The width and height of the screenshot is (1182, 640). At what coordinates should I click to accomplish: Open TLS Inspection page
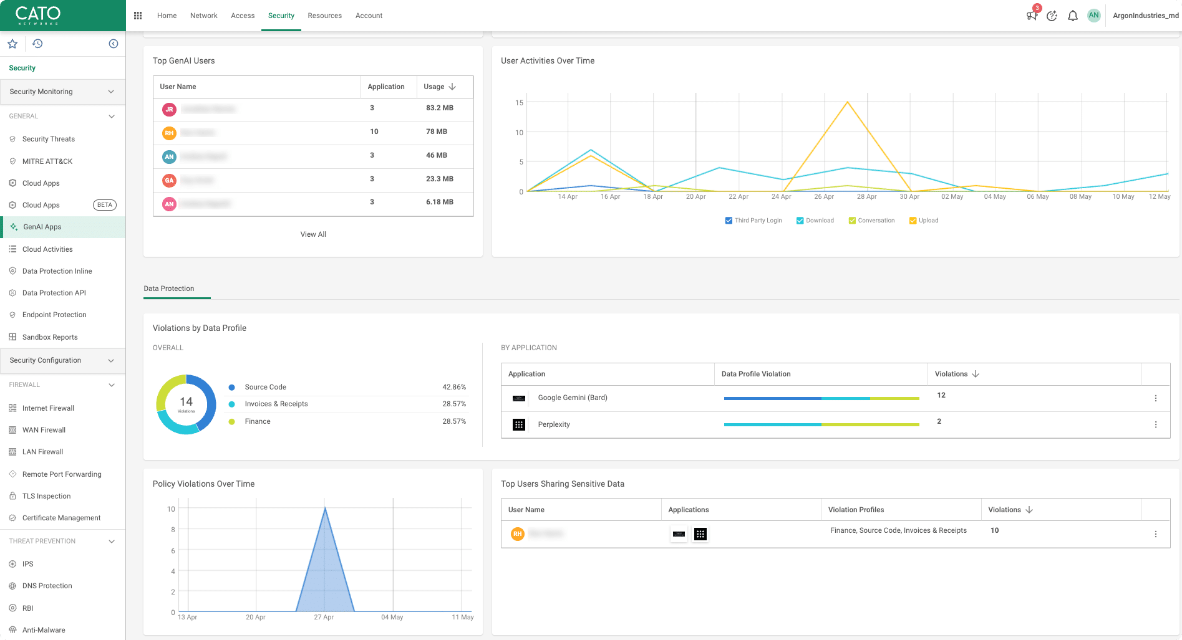[46, 496]
